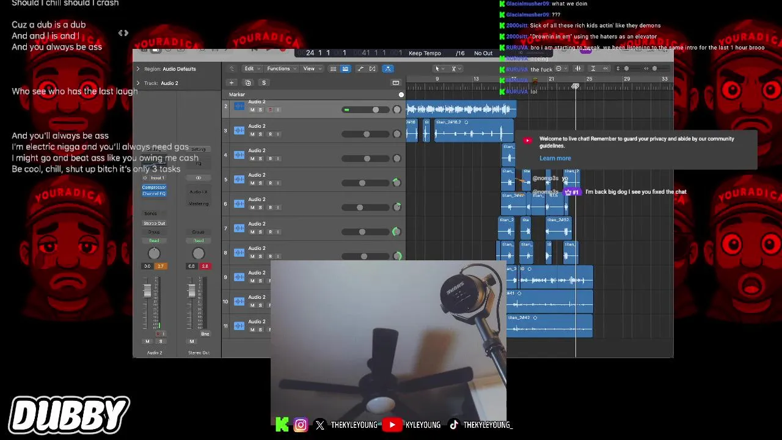Mute the Audio 2 channel strip in inspector
The image size is (782, 440).
point(147,342)
